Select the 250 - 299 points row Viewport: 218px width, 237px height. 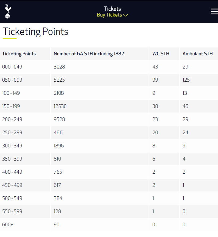[109, 132]
